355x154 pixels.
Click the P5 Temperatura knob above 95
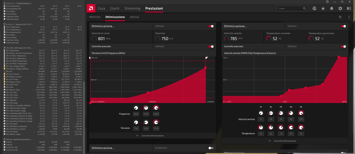click(301, 127)
